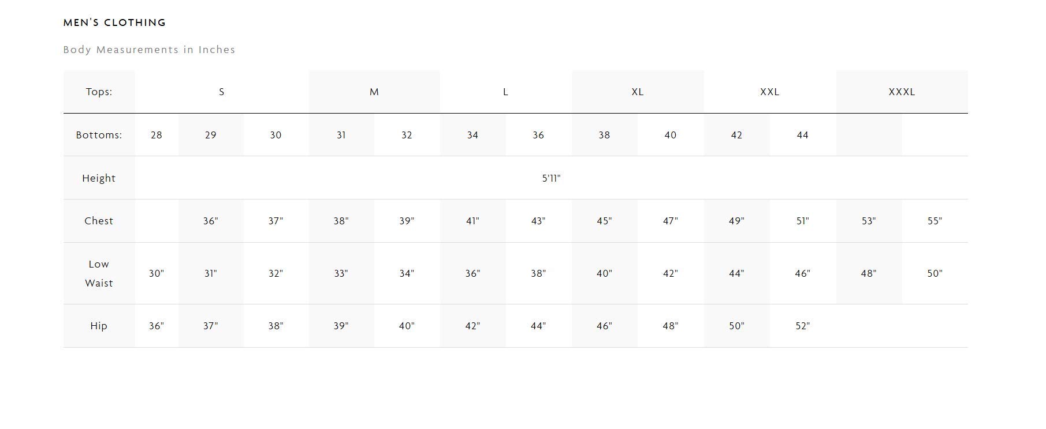This screenshot has height=429, width=1046.
Task: Select the 50" low waist value
Action: (x=935, y=273)
